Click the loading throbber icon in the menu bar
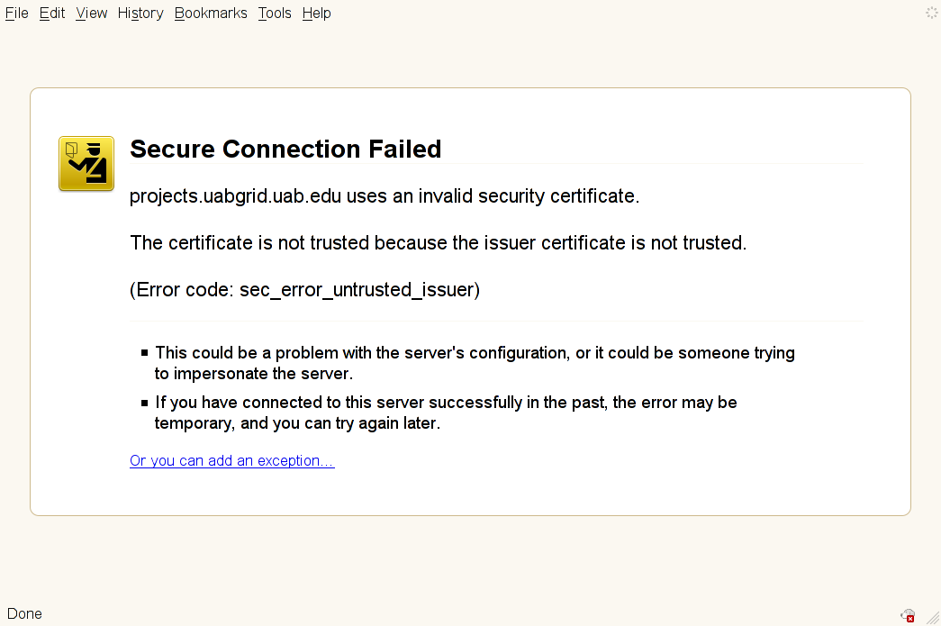 click(x=931, y=13)
